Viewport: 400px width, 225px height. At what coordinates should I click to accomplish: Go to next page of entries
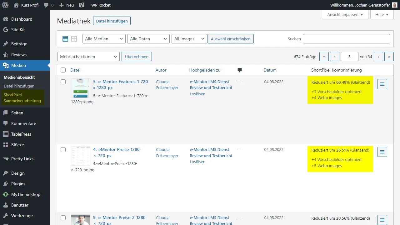(x=378, y=57)
